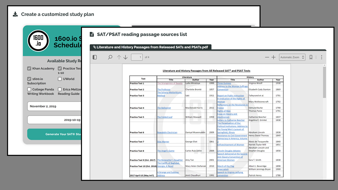Open Democracy in America, Volume 2 link

click(232, 140)
